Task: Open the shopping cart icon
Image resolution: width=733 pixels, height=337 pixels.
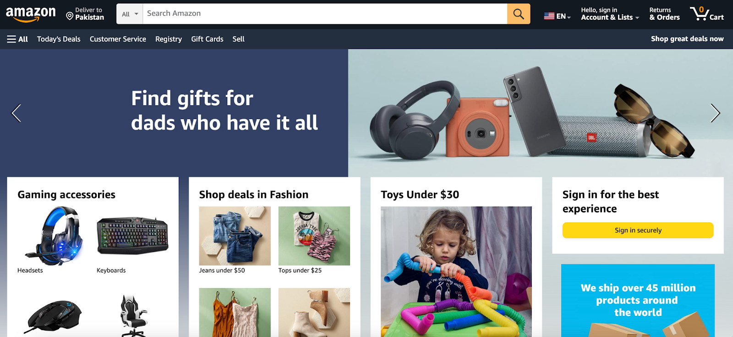Action: point(707,14)
